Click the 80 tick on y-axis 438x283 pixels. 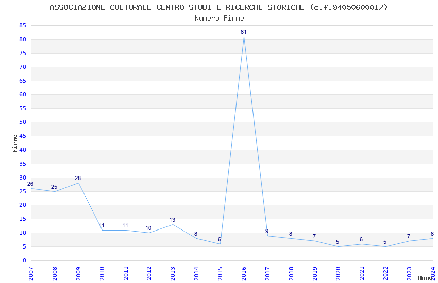23,39
